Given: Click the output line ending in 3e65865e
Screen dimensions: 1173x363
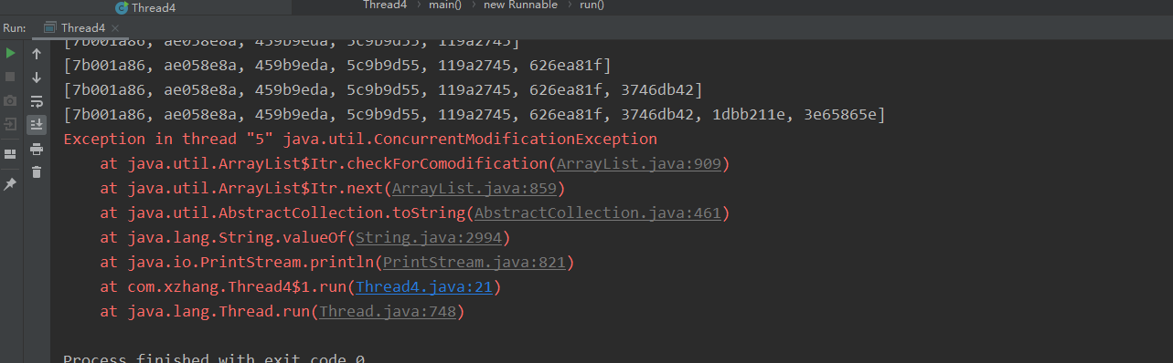Looking at the screenshot, I should [475, 115].
